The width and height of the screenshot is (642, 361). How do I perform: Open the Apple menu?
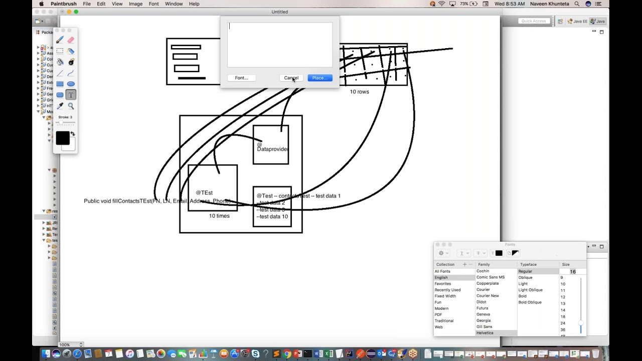[x=41, y=4]
